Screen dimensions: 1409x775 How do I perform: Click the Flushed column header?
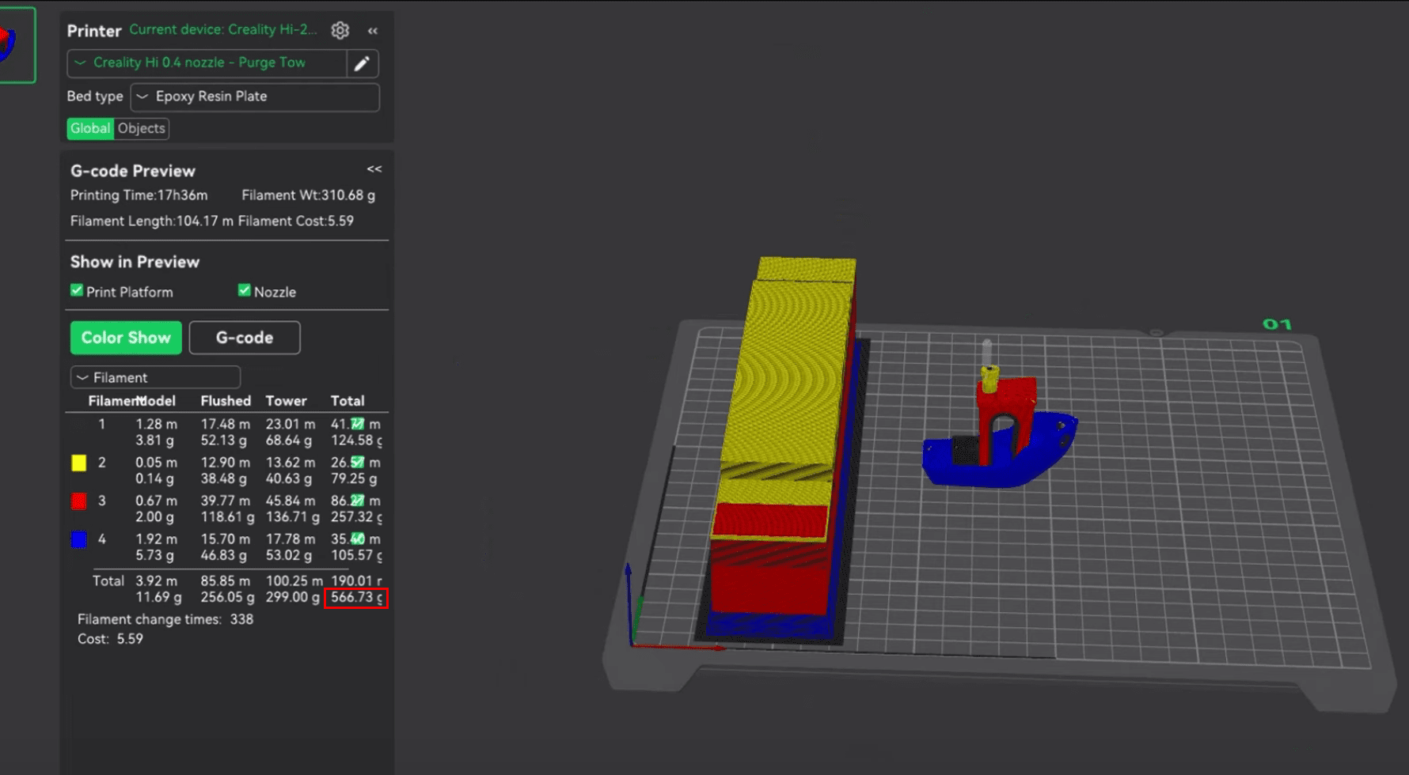tap(226, 401)
